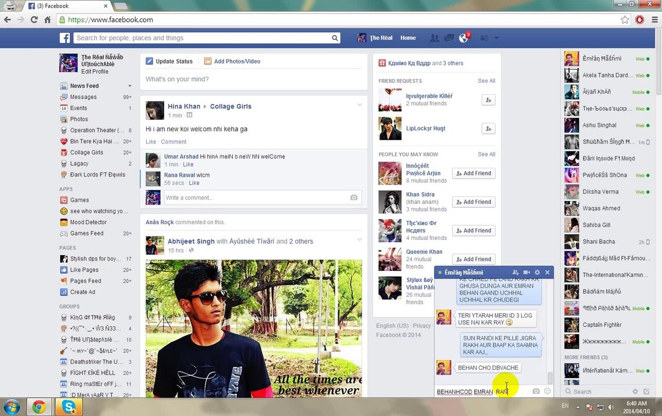662x416 pixels.
Task: Open the messages icon in header
Action: (449, 38)
